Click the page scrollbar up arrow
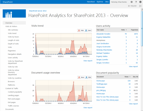The image size is (143, 111). coord(142,9)
